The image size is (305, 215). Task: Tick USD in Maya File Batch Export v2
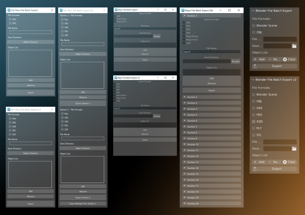pyautogui.click(x=115, y=101)
